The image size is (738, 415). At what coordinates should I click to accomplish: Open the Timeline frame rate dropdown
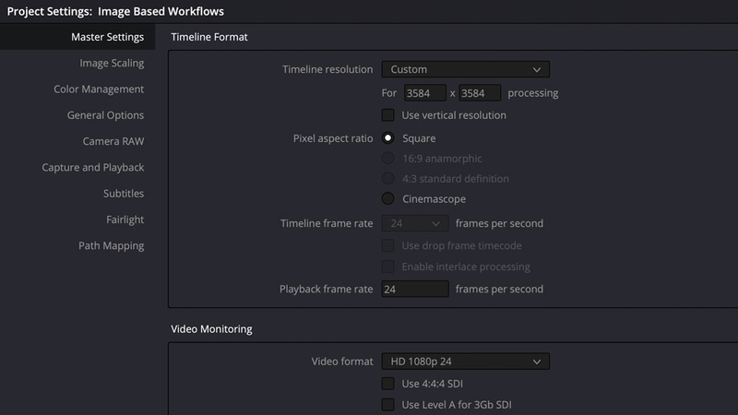click(x=414, y=223)
